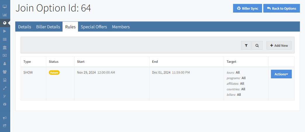Click the gift box sidebar icon
This screenshot has height=132, width=305.
(5, 104)
